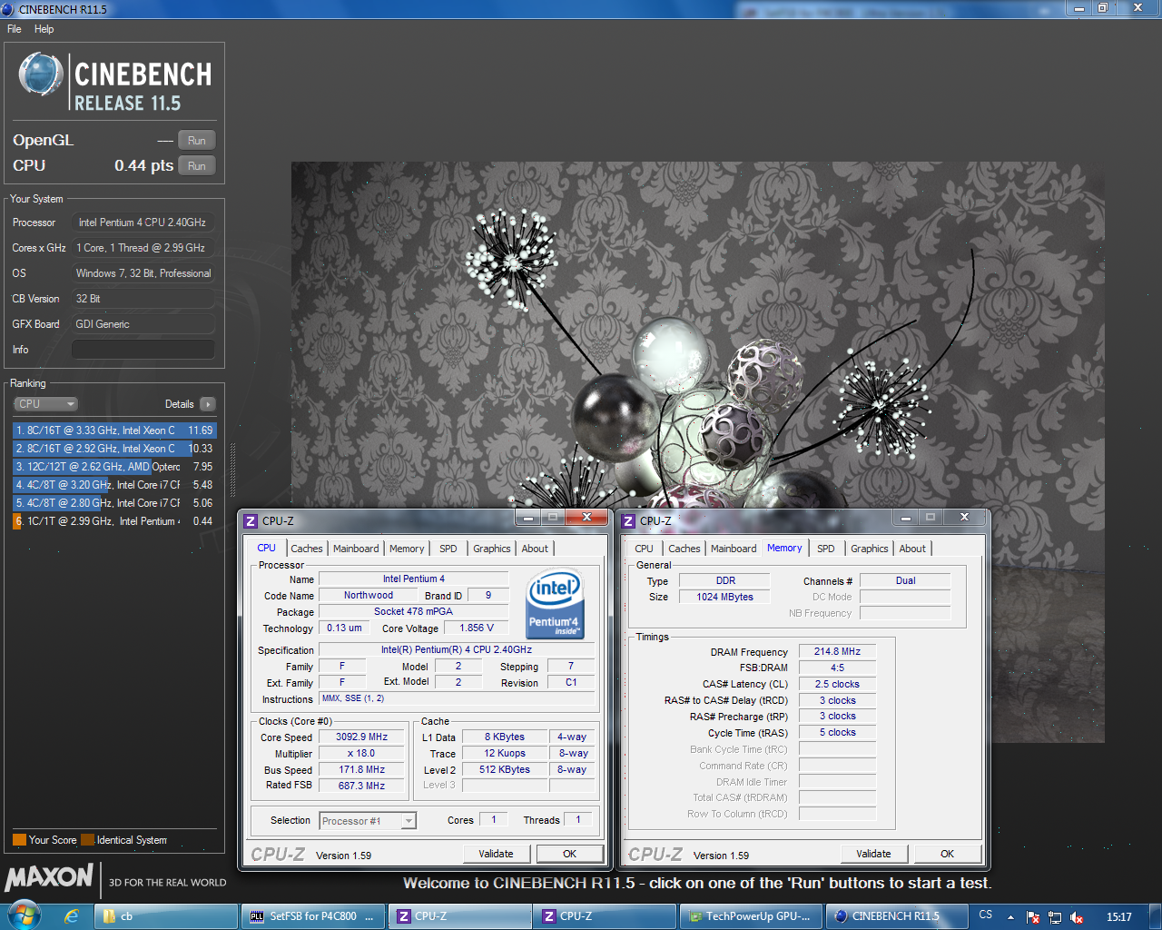Activate CINEBENCH R11.5 taskbar button
Screen dimensions: 1162x930
(x=896, y=916)
